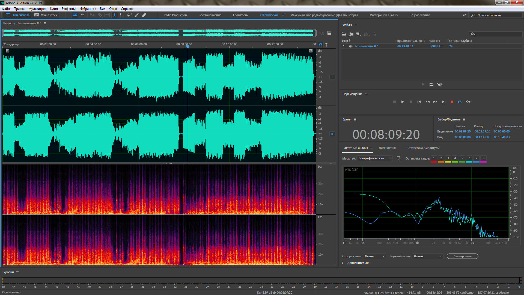Select the Move tool
This screenshot has height=295, width=524.
tap(92, 15)
